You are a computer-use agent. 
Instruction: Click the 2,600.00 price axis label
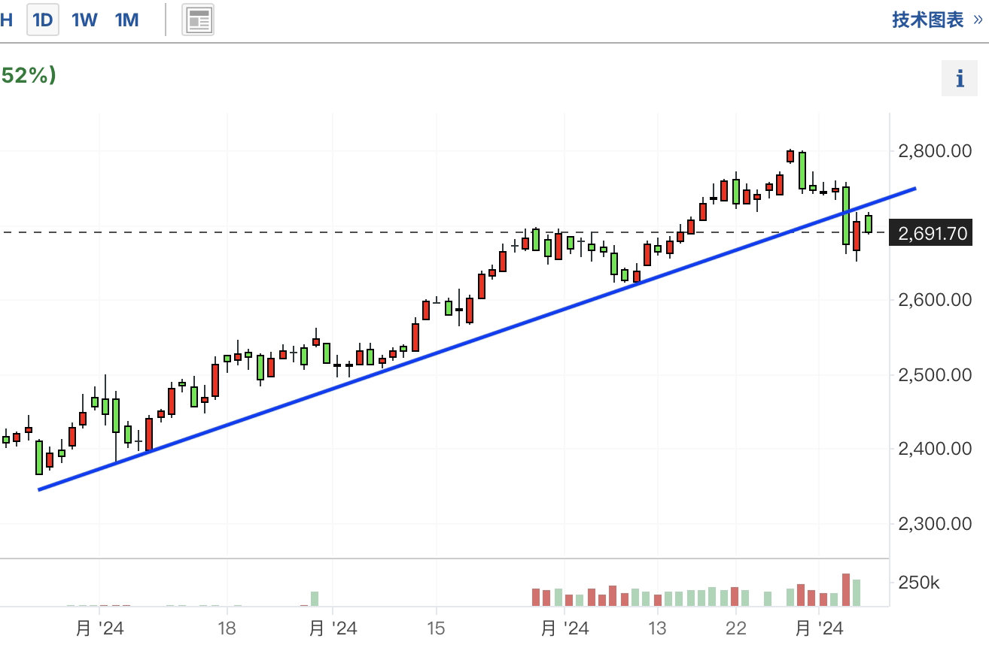click(935, 300)
